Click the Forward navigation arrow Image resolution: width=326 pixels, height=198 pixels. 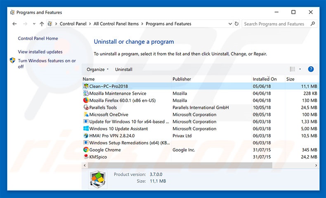coord(25,24)
